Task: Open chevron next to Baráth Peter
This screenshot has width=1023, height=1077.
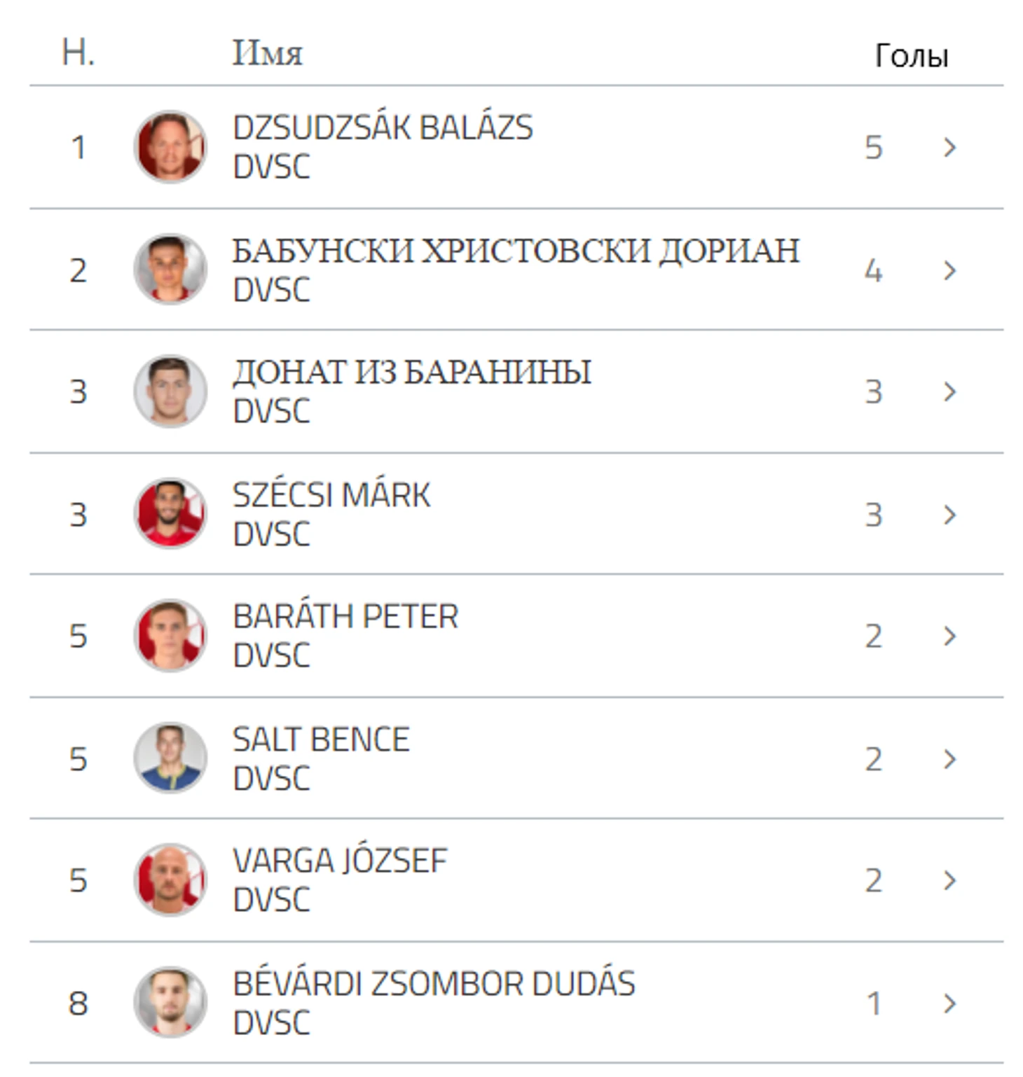Action: click(x=949, y=636)
